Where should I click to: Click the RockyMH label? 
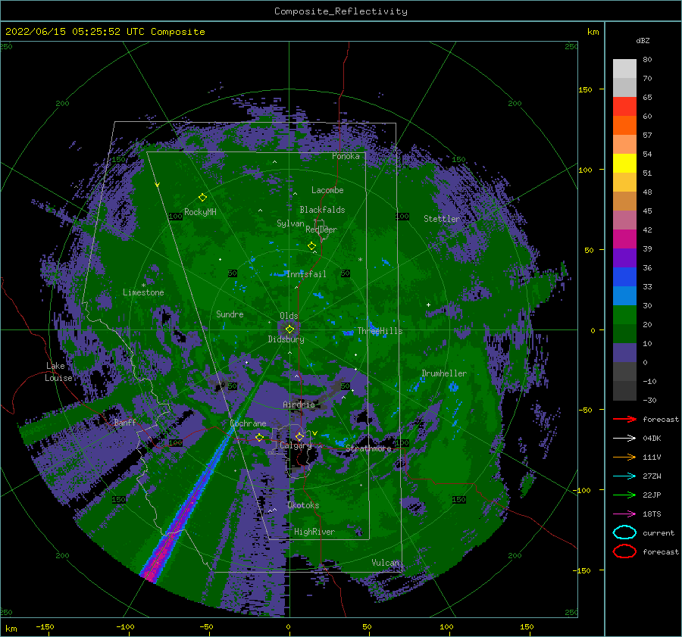(200, 212)
